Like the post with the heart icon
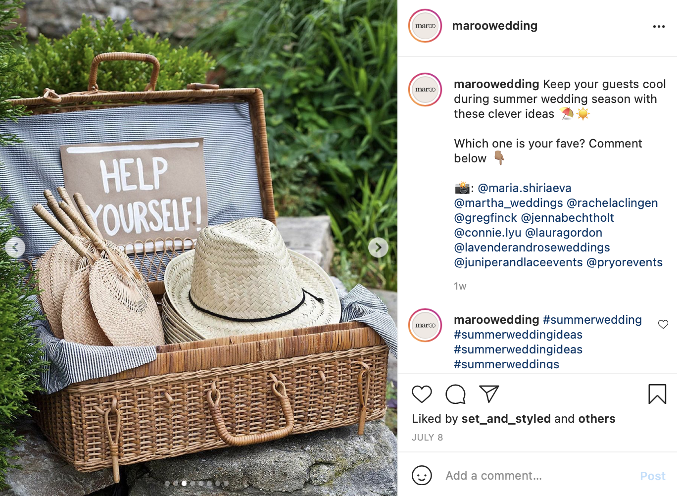The height and width of the screenshot is (496, 677). point(422,394)
